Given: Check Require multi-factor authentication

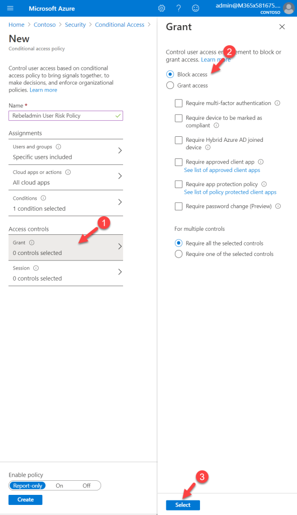Looking at the screenshot, I should 178,103.
